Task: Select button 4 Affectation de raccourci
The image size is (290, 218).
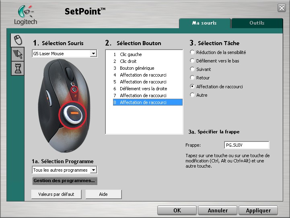Action: pos(148,75)
